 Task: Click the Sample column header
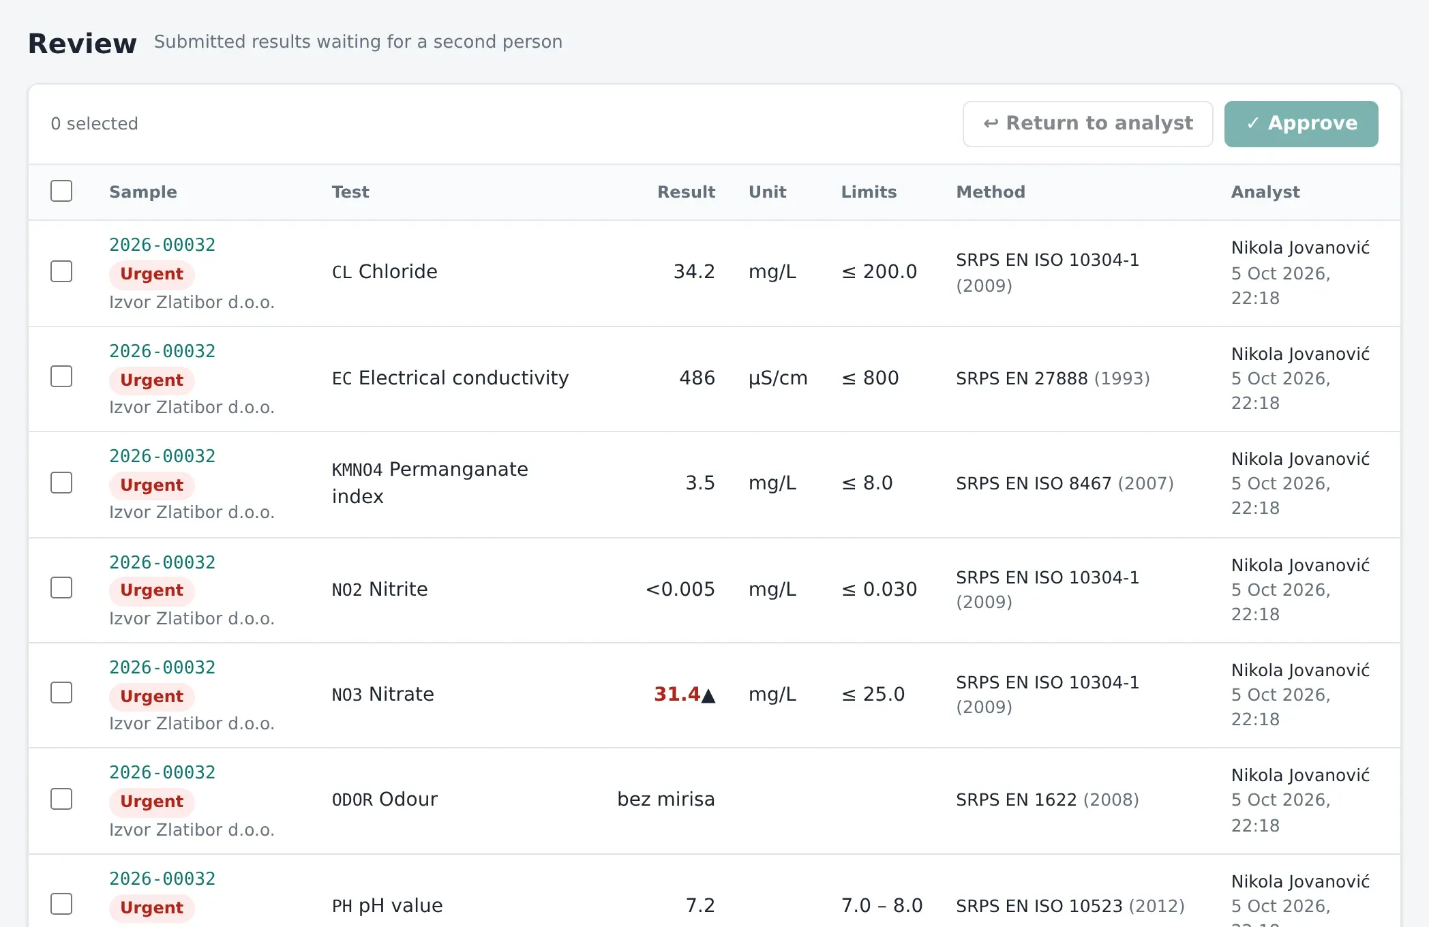pyautogui.click(x=143, y=192)
